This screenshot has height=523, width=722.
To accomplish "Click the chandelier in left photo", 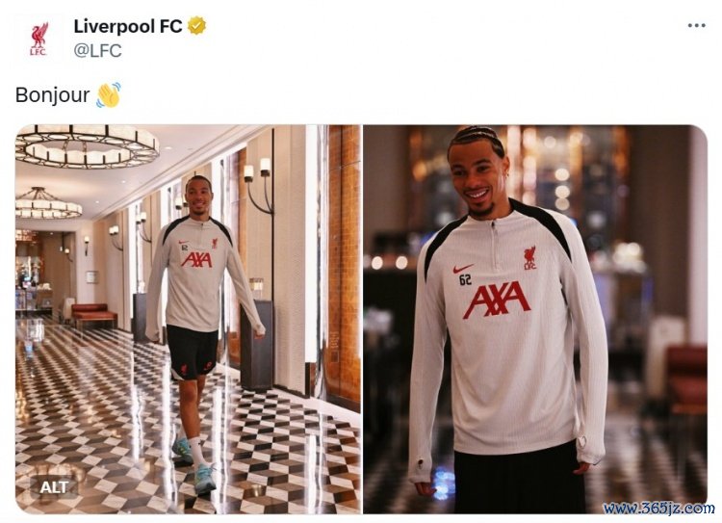I will tap(88, 145).
